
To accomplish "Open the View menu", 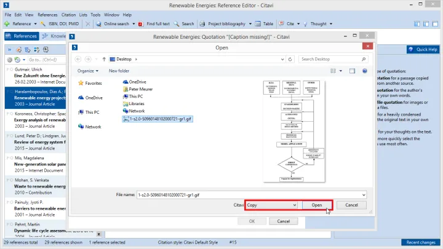I will [x=29, y=15].
